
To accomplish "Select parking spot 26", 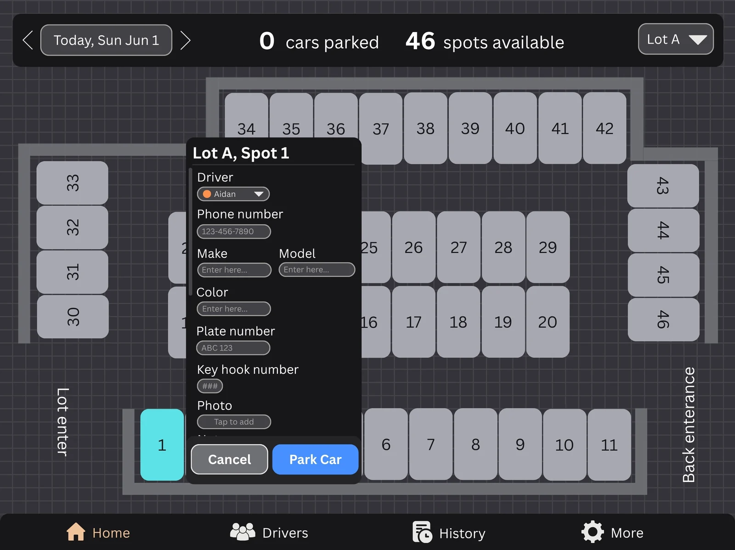I will click(x=413, y=247).
